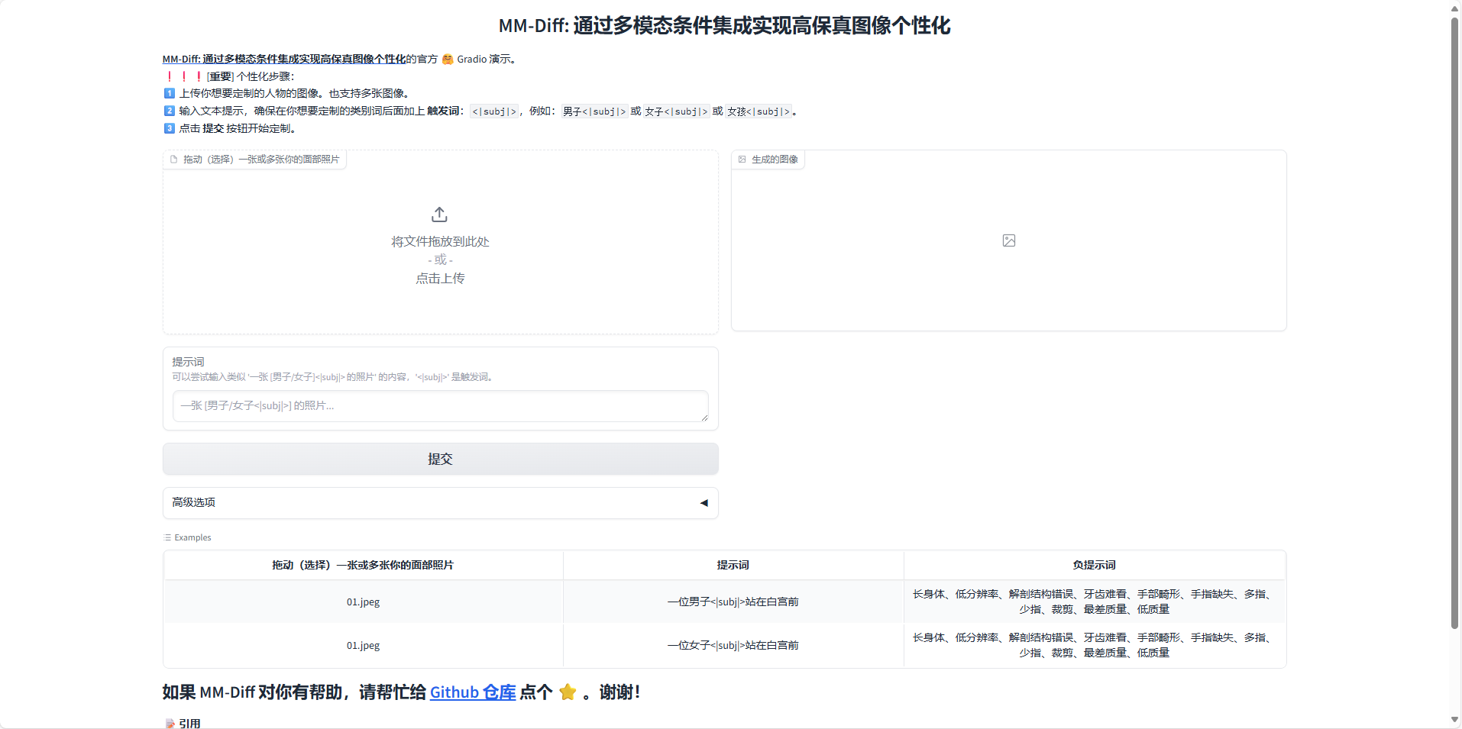Click the scrollbar down arrow

click(x=1455, y=720)
